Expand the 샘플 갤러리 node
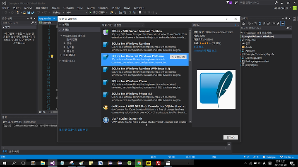The image size is (298, 167). tap(61, 55)
